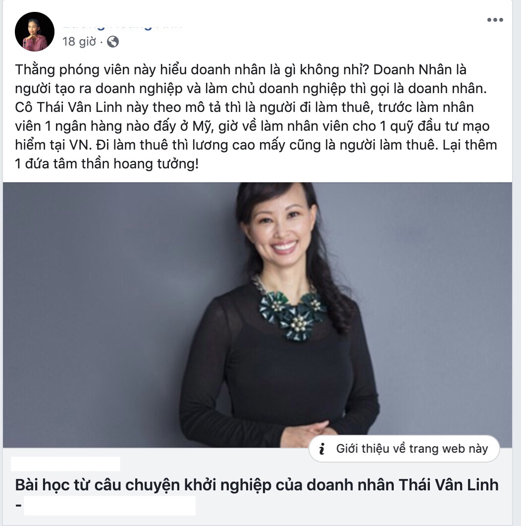Click the partially hidden author name

(x=122, y=25)
